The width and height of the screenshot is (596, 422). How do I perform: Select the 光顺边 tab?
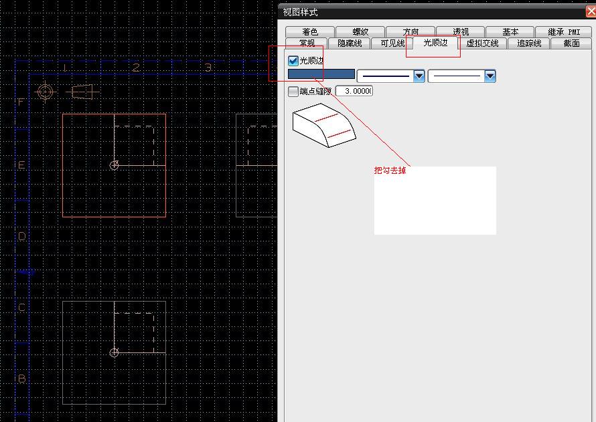(x=435, y=43)
